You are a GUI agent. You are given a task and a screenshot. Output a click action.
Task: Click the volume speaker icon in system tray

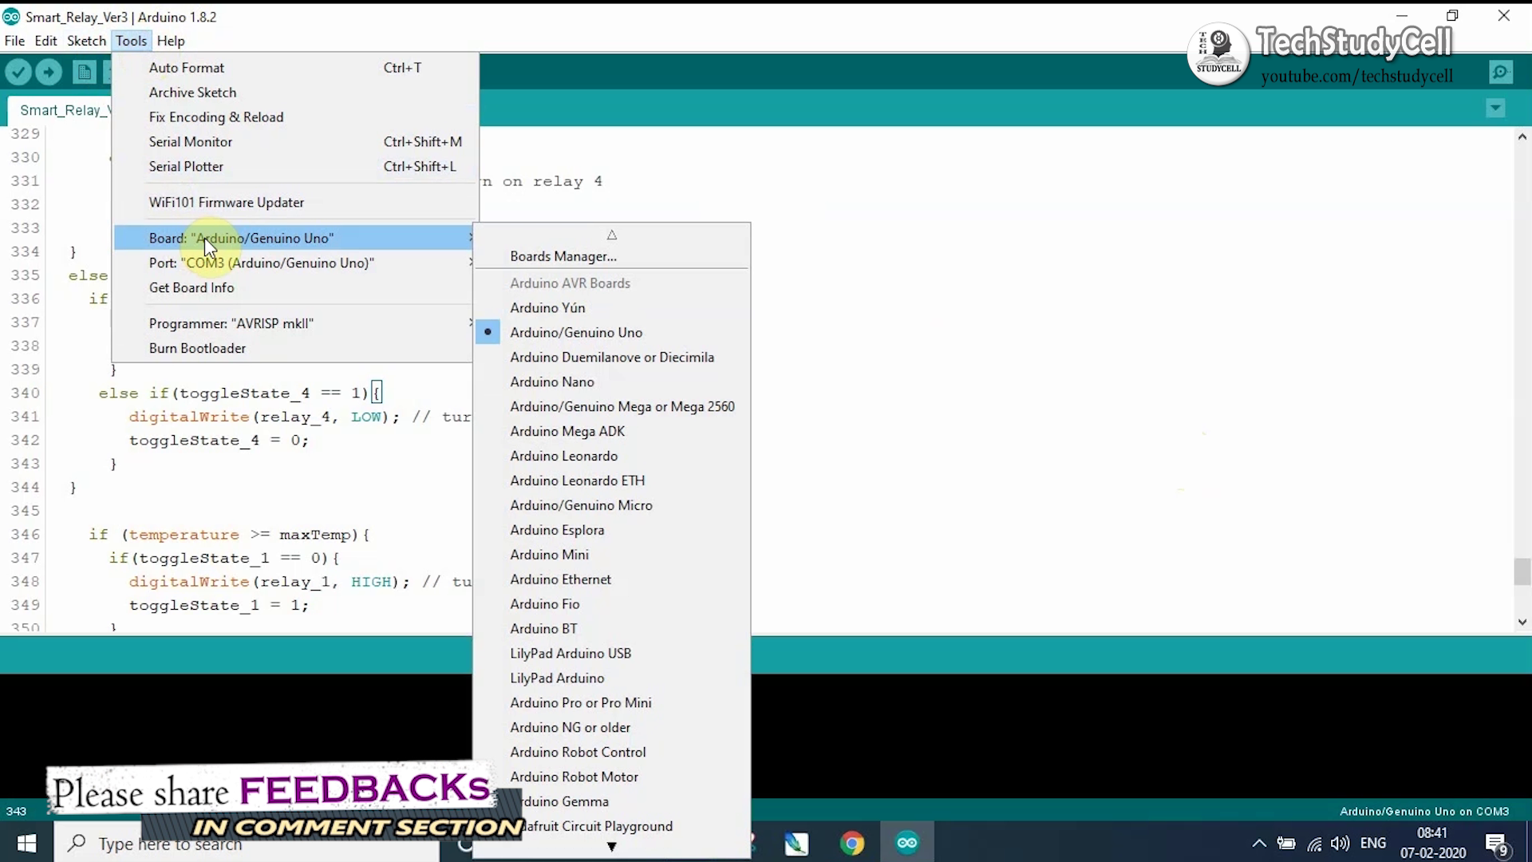pos(1340,844)
